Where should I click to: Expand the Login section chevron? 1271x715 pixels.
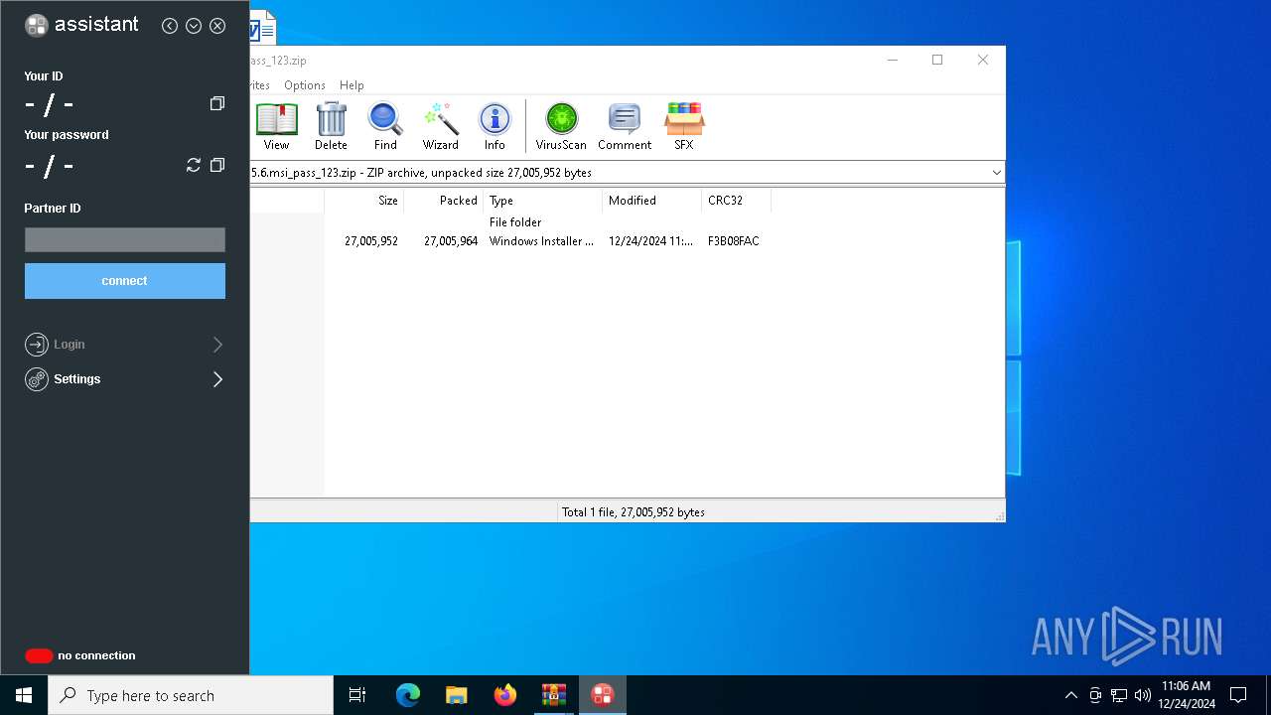[217, 345]
